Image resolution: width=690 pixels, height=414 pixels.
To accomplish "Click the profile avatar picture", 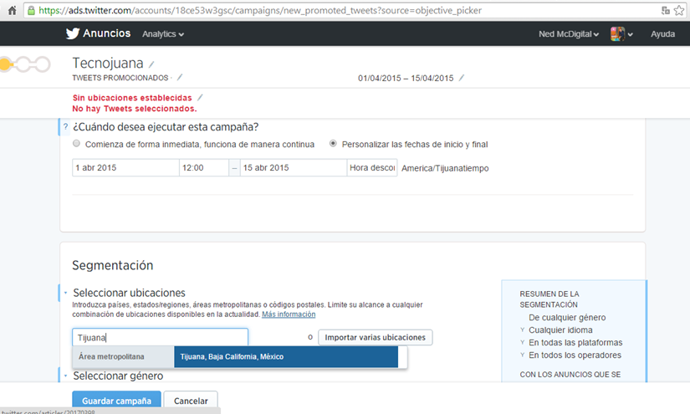I will [617, 34].
